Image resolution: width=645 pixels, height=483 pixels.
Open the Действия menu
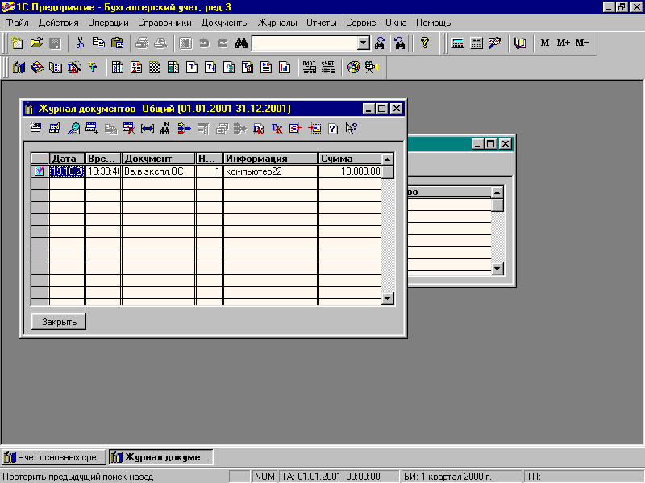point(58,23)
